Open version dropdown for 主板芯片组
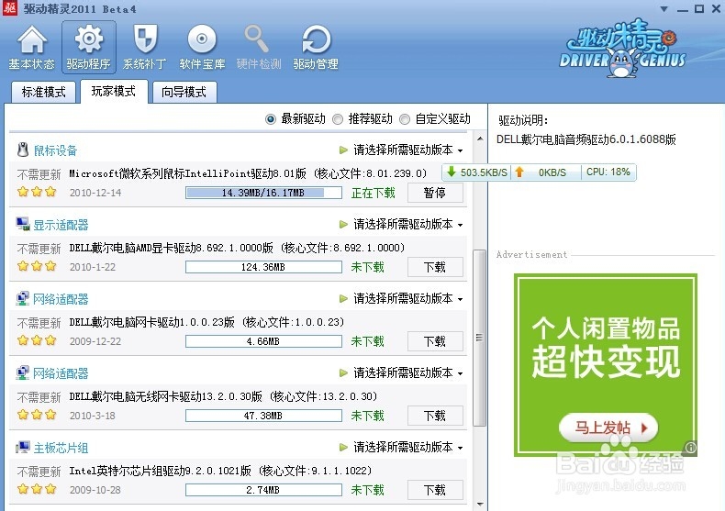 click(401, 448)
